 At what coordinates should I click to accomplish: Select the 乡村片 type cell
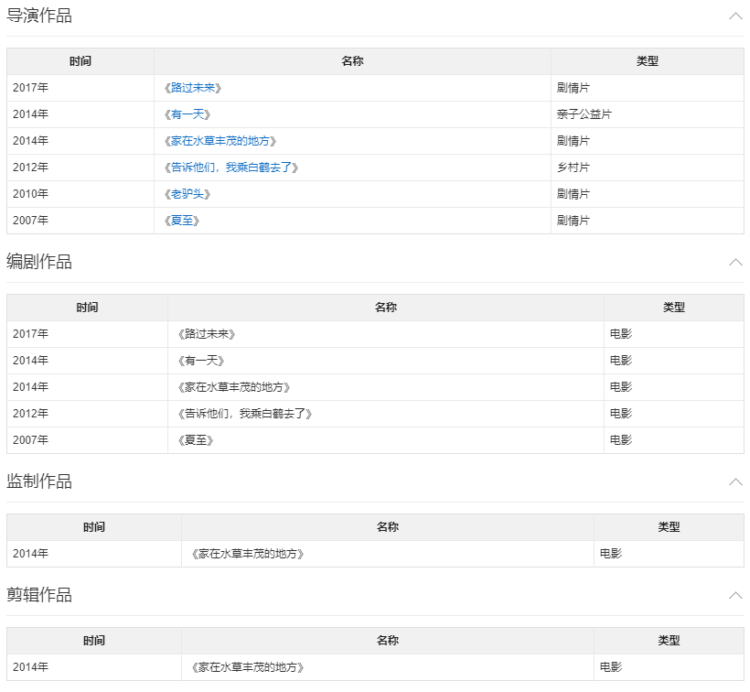coord(648,168)
